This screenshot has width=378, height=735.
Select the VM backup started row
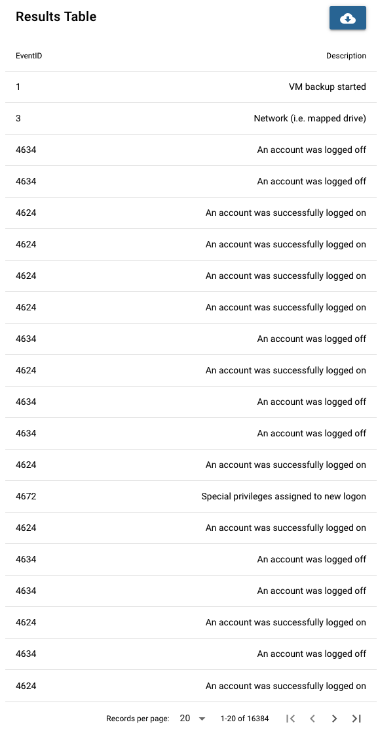191,87
